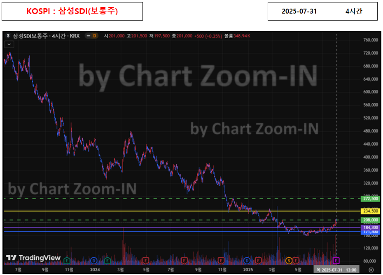
Task: Click the crosshair date label 2025-07-31 13:00
Action: pos(336,270)
